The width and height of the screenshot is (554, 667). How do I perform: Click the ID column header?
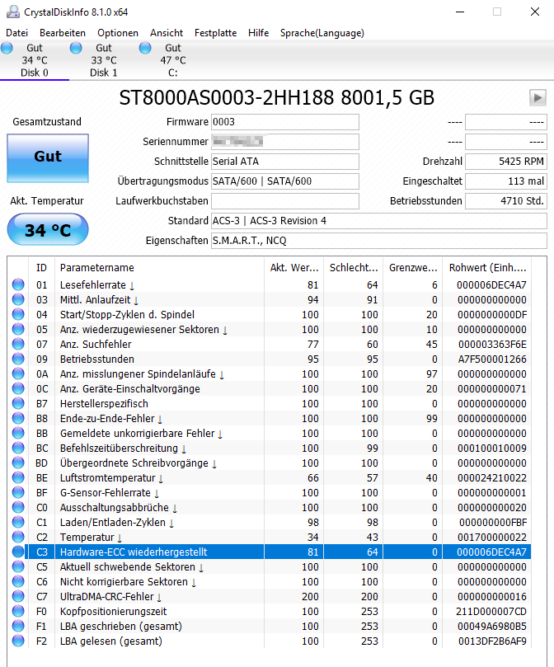(42, 268)
